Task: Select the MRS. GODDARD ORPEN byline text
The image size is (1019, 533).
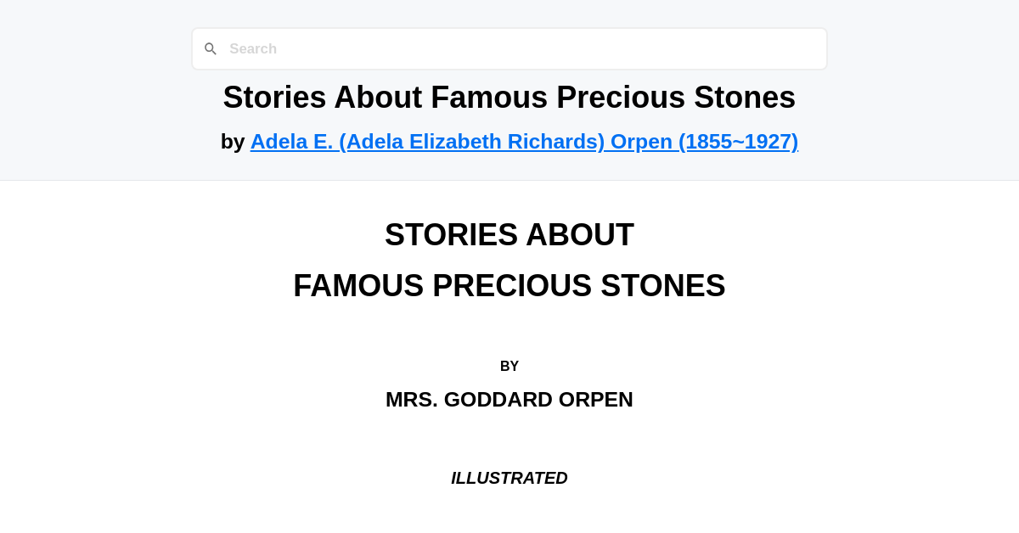Action: [x=509, y=399]
